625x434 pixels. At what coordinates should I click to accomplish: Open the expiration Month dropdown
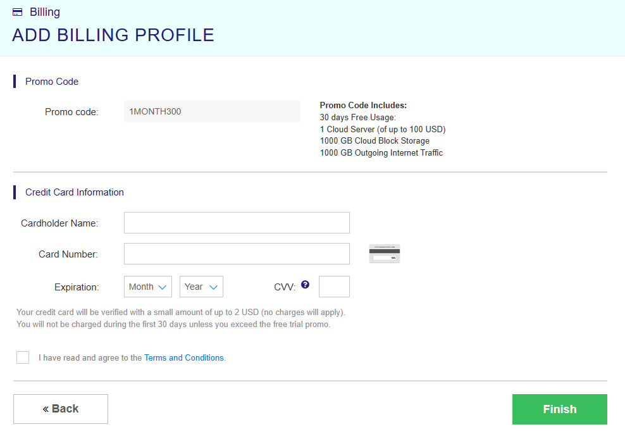(x=148, y=287)
